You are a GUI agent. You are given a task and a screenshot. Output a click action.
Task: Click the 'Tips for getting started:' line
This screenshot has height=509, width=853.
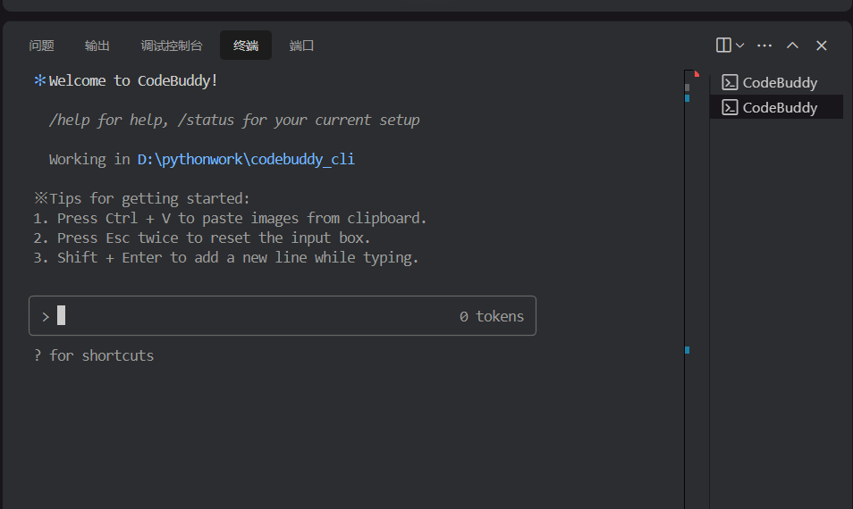click(x=149, y=199)
